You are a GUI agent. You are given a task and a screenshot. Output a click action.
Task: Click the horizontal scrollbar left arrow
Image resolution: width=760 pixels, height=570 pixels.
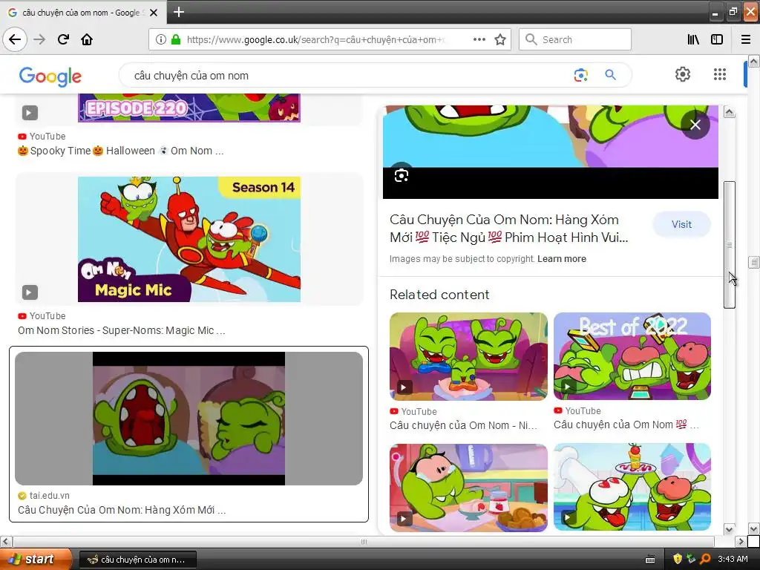tap(6, 541)
